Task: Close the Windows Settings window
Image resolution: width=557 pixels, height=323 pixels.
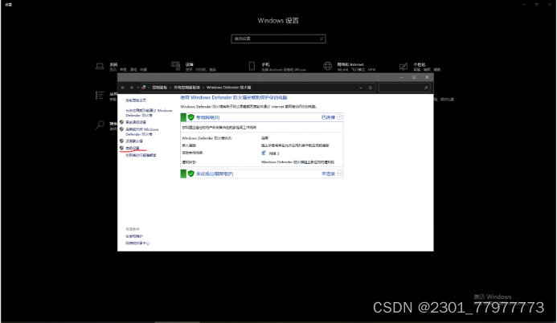Action: 549,4
